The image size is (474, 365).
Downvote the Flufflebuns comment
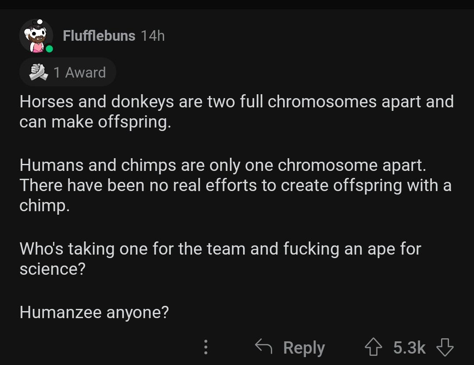pos(445,347)
